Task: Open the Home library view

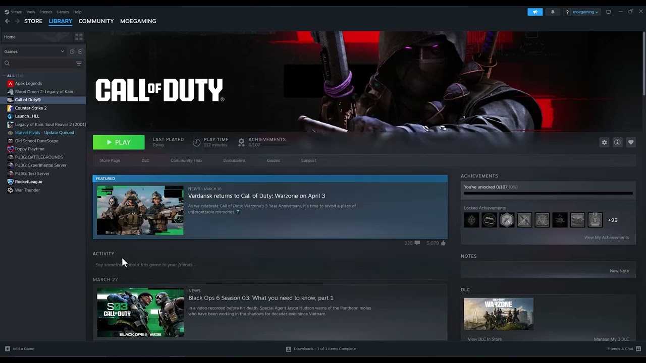Action: 36,37
